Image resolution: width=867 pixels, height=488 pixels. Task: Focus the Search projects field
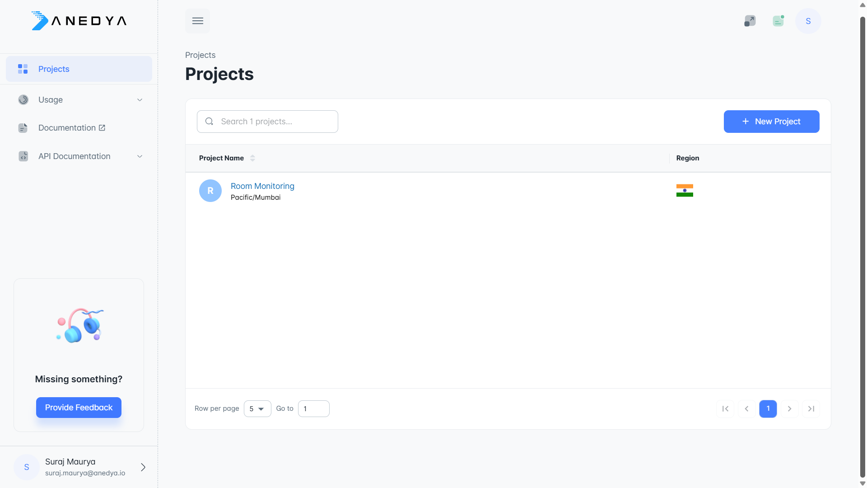tap(273, 122)
